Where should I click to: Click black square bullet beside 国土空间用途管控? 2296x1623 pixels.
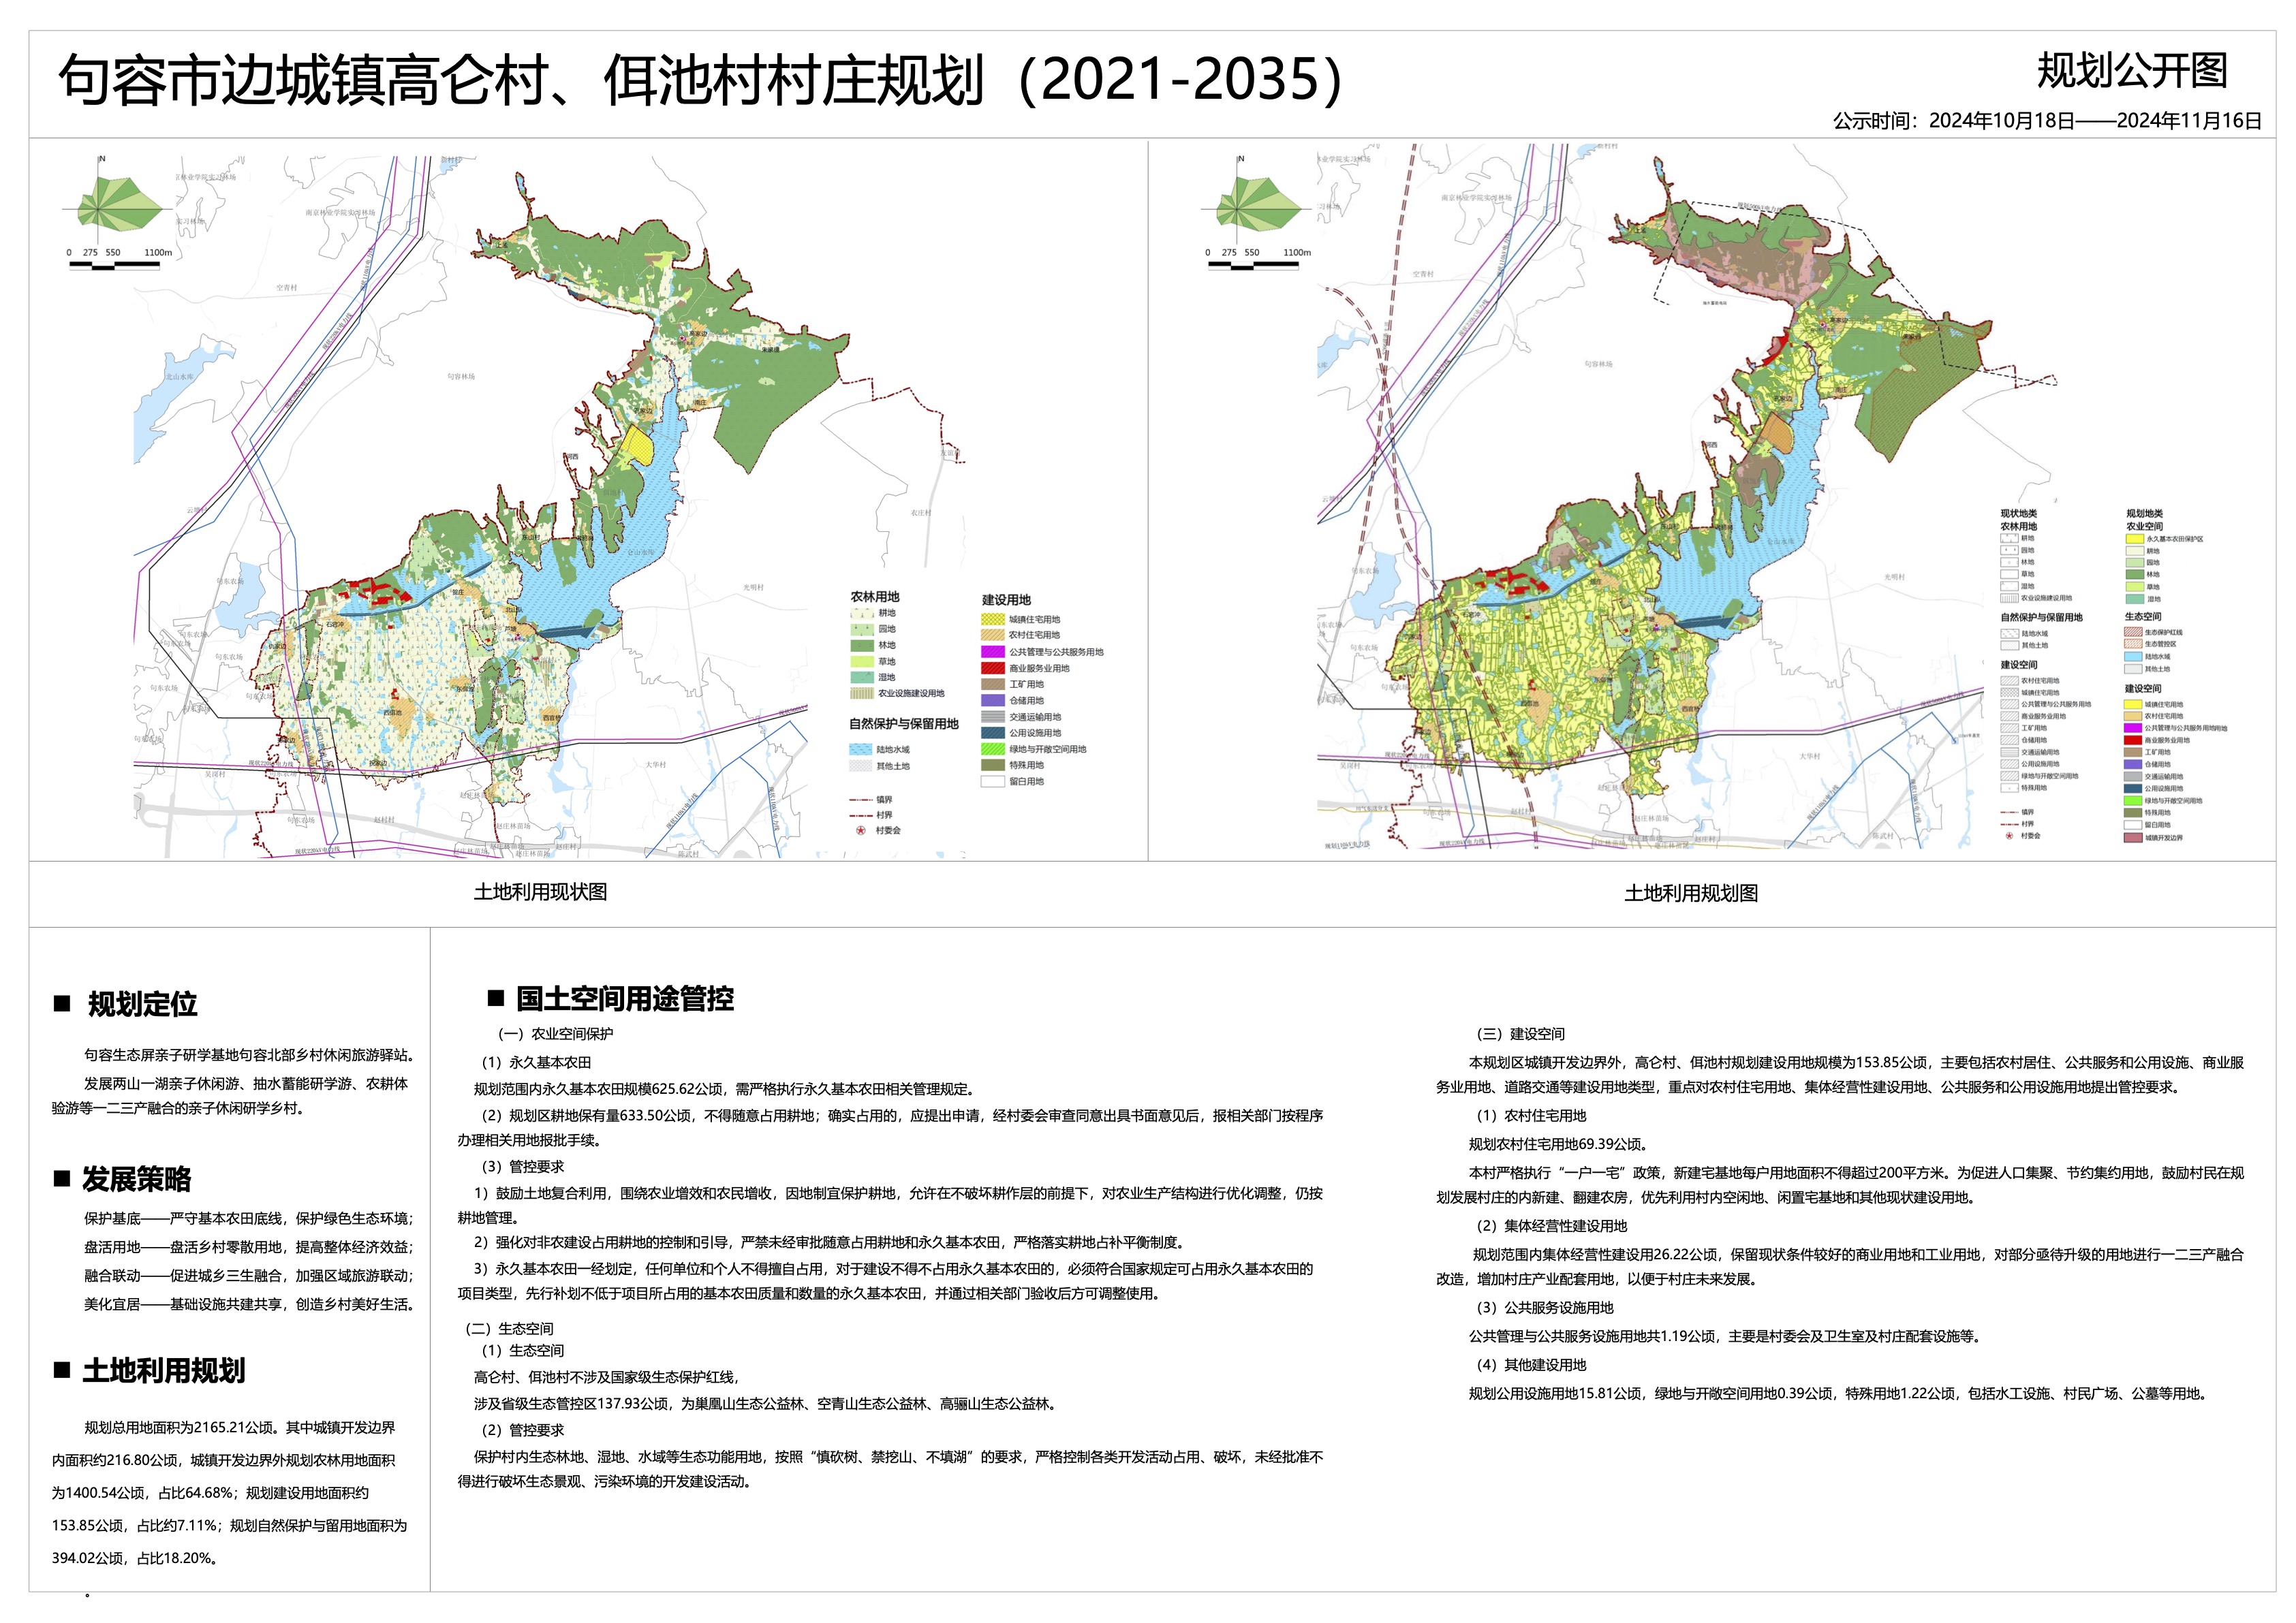click(x=495, y=997)
